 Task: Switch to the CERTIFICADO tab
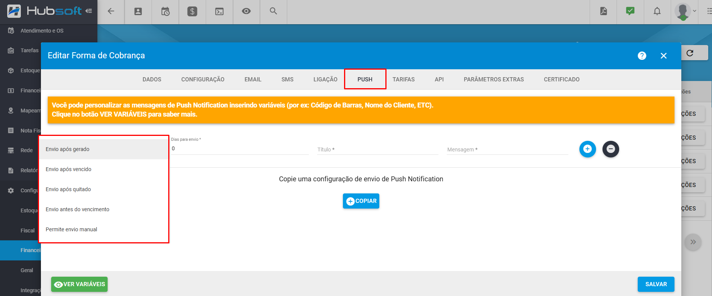click(562, 79)
